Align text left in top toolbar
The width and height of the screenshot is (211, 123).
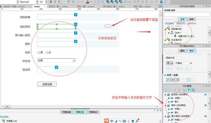tap(64, 2)
